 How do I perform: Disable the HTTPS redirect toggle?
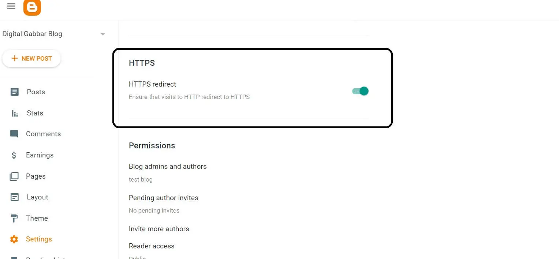click(360, 91)
